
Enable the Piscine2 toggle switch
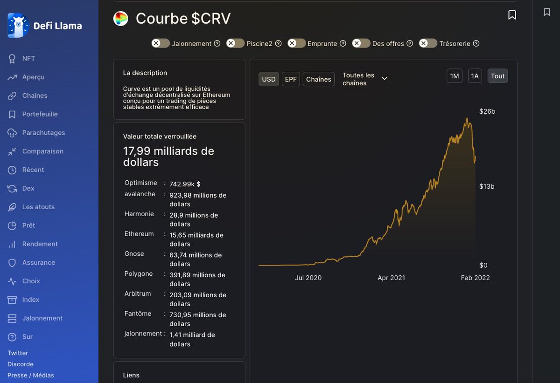[x=235, y=43]
